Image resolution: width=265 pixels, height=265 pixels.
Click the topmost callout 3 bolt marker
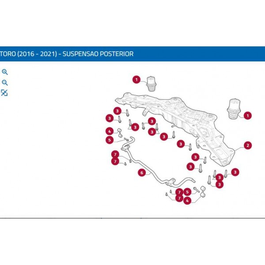(x=117, y=110)
